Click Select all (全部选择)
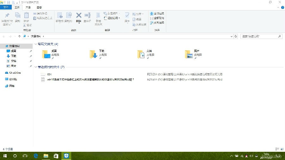The height and width of the screenshot is (160, 285). tap(157, 13)
